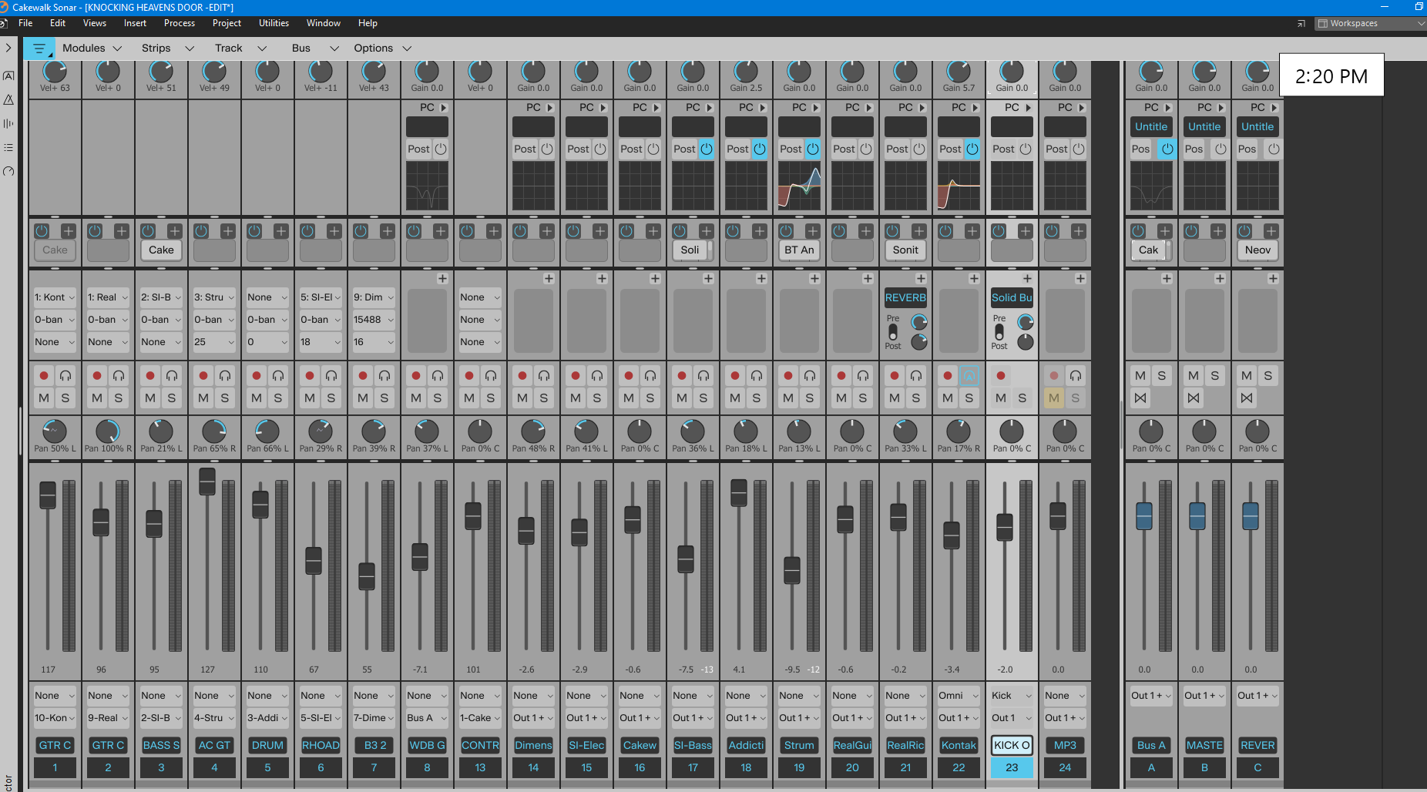Open the EQ graph on Strum track 19
Image resolution: width=1427 pixels, height=792 pixels.
799,186
